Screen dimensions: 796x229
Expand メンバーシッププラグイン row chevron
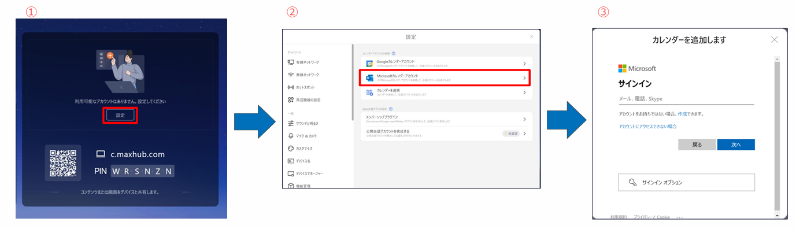pos(524,119)
